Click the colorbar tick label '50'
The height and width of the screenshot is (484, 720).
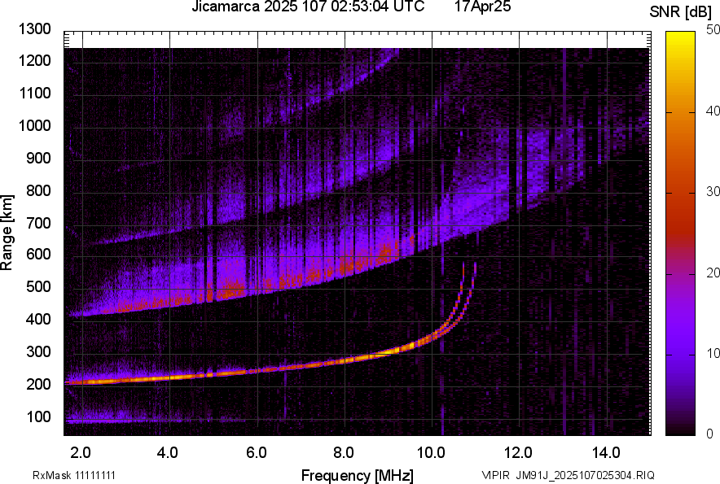coord(713,30)
